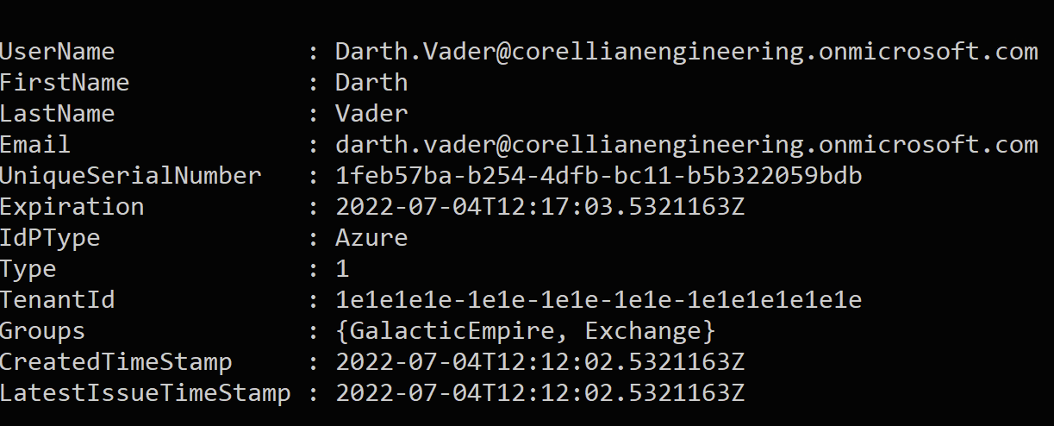The image size is (1054, 426).
Task: Click the UniqueSerialNumber field label
Action: [130, 176]
